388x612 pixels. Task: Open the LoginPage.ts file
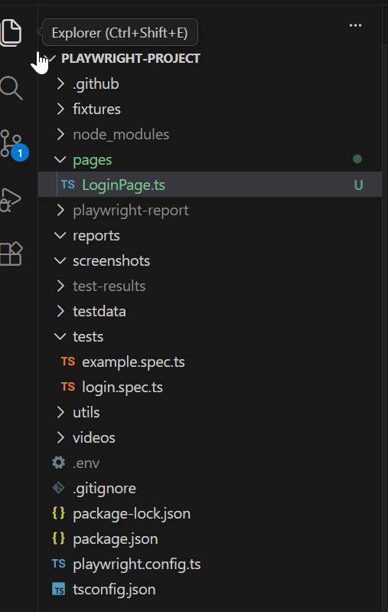(124, 185)
